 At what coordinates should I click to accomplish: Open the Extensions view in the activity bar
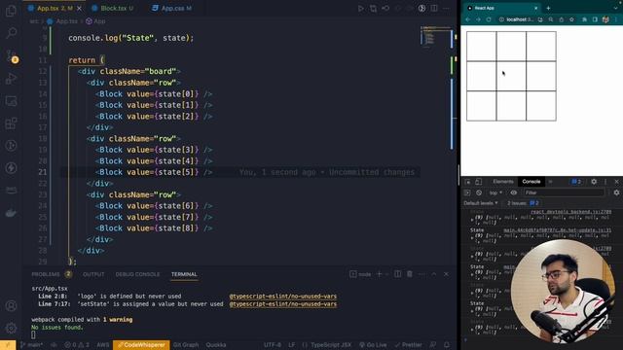[11, 123]
